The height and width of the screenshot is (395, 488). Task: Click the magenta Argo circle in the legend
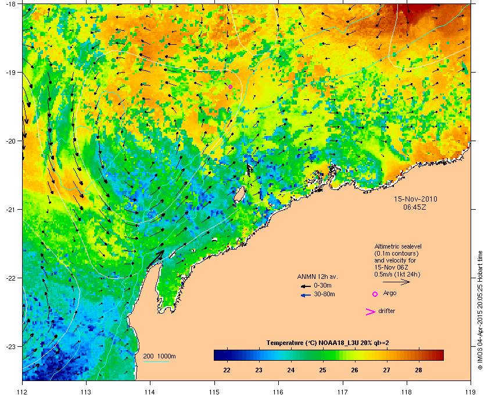pos(375,294)
